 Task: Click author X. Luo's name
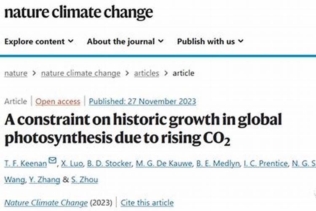click(72, 163)
